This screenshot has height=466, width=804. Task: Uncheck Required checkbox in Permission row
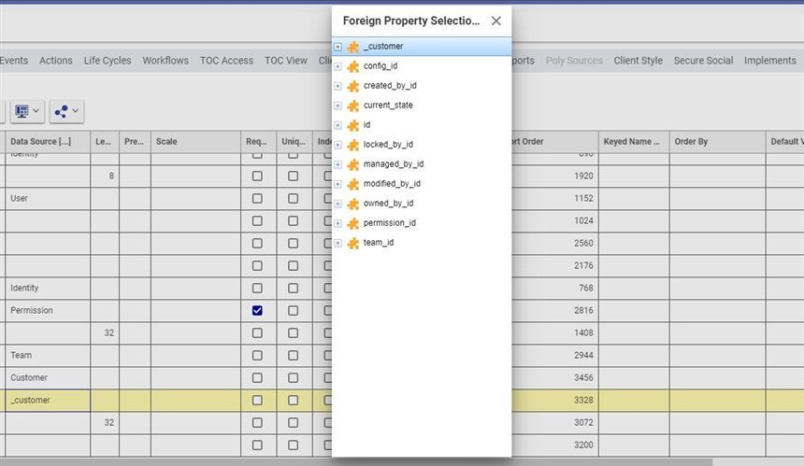click(x=257, y=311)
